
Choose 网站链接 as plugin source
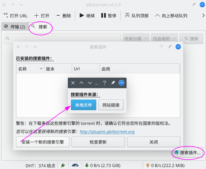[111, 105]
